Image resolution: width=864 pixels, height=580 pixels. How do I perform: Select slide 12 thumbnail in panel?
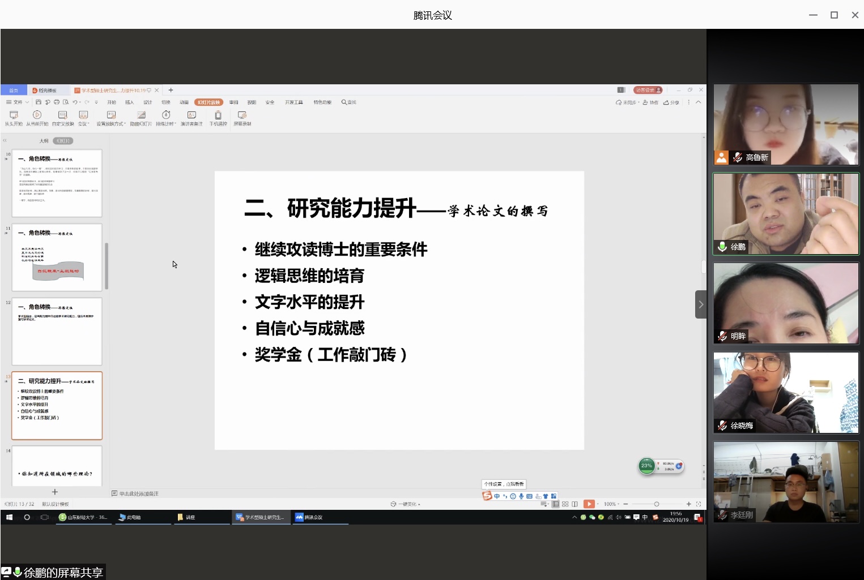coord(57,332)
